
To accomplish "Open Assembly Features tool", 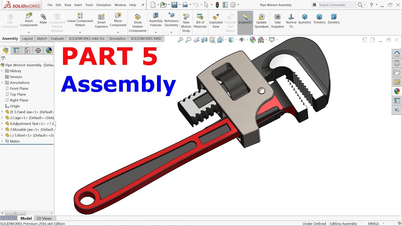I will (x=156, y=19).
